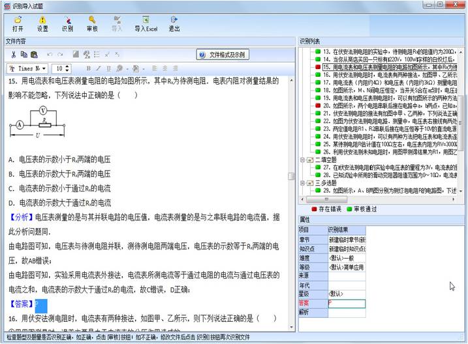468x344 pixels.
Task: Click the document vertical scrollbar thumb
Action: click(291, 177)
